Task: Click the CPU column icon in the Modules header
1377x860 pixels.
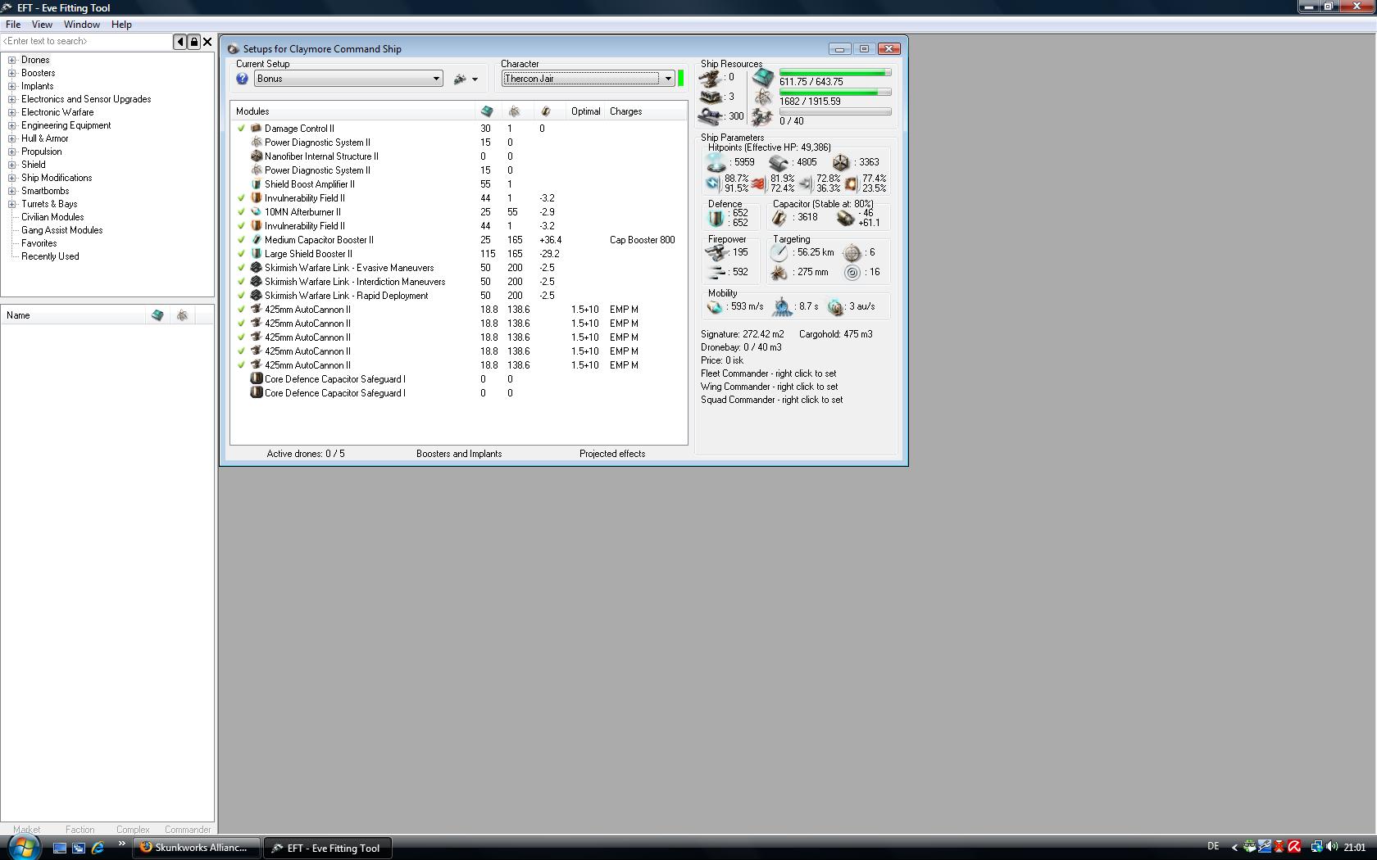Action: (x=487, y=111)
